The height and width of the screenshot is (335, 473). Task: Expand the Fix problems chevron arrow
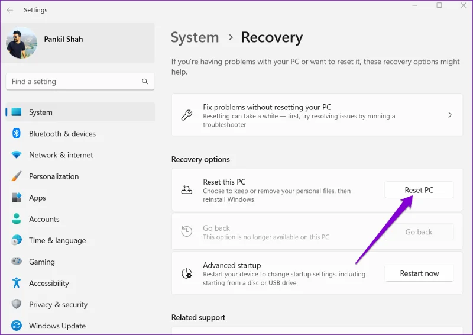click(450, 115)
